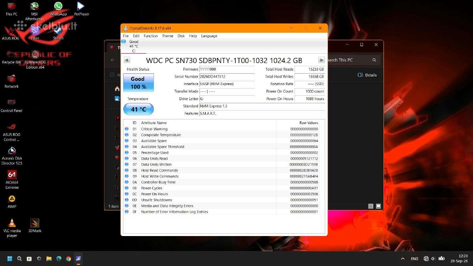
Task: Open the Recycle Bin
Action: point(11,57)
